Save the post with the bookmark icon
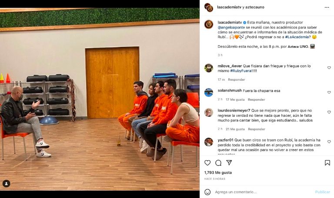The width and height of the screenshot is (334, 198). click(x=327, y=163)
